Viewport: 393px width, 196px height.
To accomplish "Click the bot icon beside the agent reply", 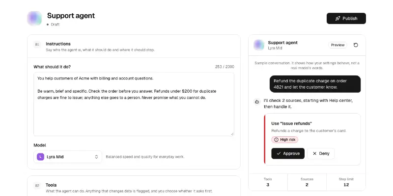I will pos(256,102).
